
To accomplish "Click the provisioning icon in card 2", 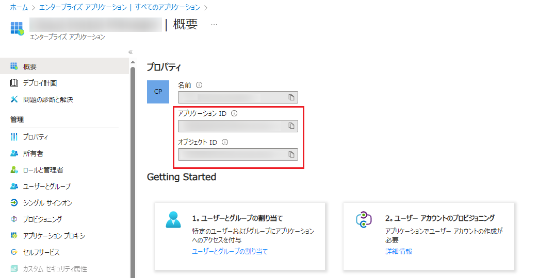I will [x=364, y=220].
